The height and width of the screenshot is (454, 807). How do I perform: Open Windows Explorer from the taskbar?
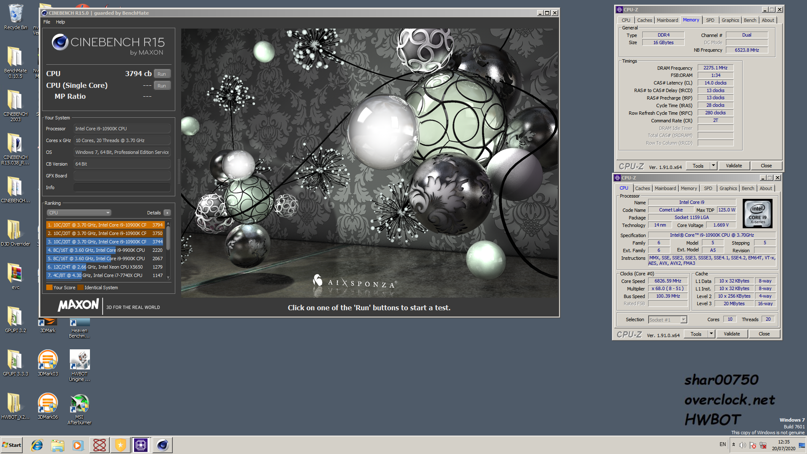(x=58, y=445)
